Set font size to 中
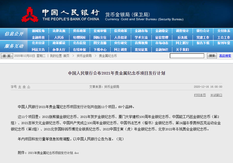The height and width of the screenshot is (163, 233). point(24,87)
